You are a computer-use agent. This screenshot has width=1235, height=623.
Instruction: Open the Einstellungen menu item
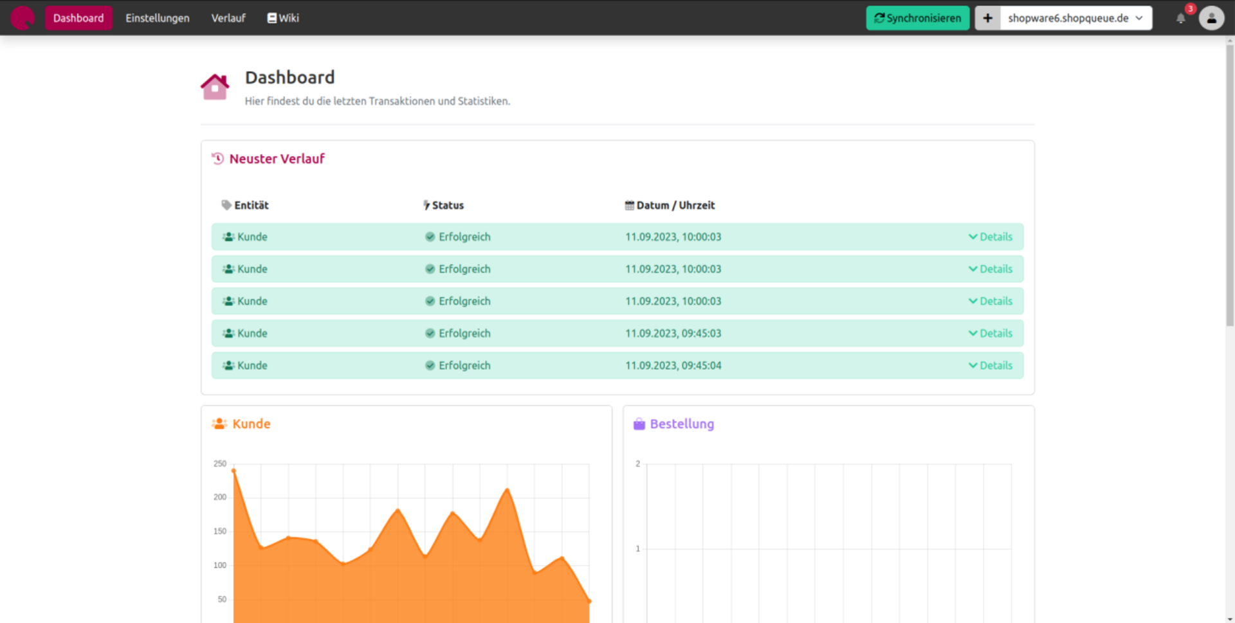point(157,18)
